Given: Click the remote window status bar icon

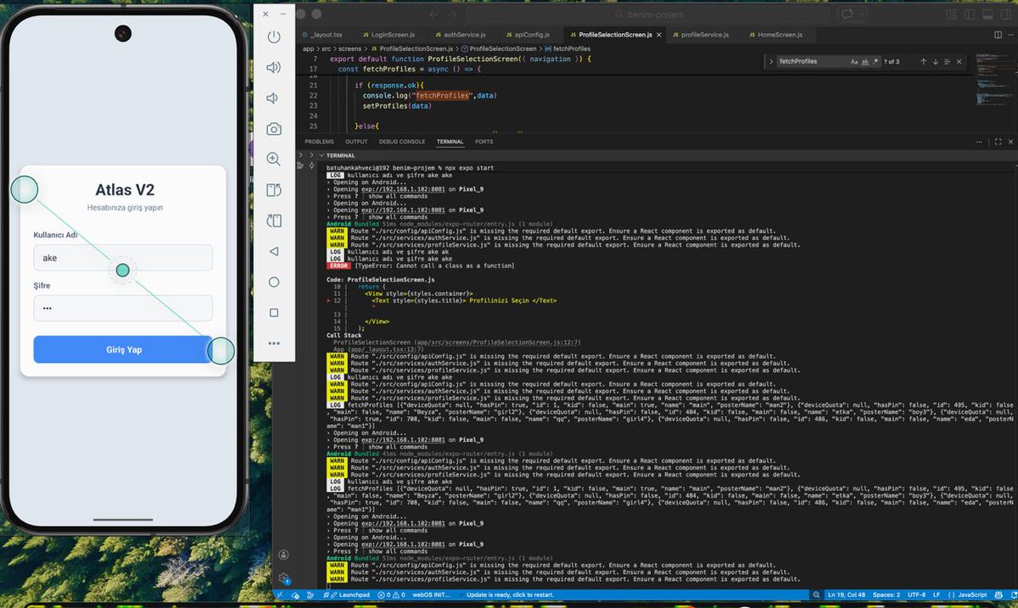Looking at the screenshot, I should (x=281, y=595).
